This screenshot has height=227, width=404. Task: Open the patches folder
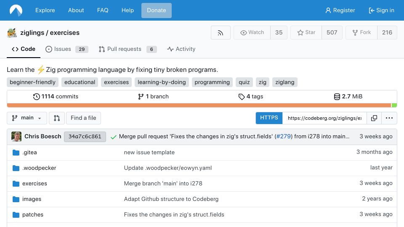coord(33,214)
